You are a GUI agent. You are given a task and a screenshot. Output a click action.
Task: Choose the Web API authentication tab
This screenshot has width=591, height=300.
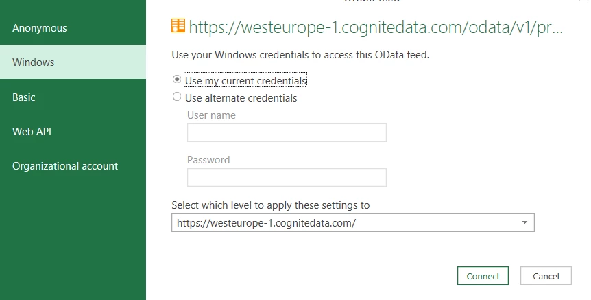(32, 132)
